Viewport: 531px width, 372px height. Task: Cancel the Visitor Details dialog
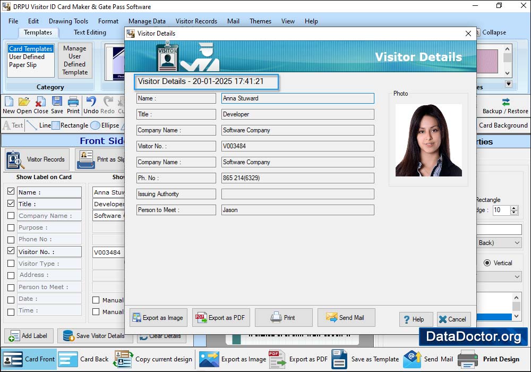point(454,319)
